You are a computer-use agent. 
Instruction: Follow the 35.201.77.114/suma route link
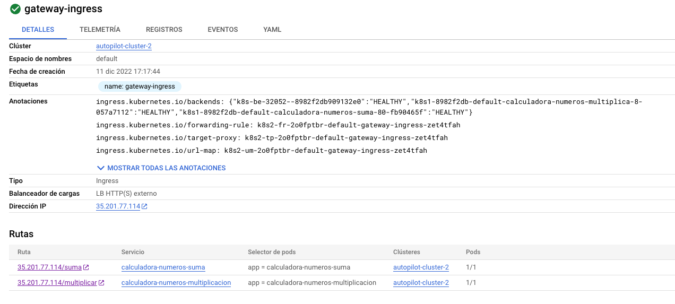click(50, 267)
